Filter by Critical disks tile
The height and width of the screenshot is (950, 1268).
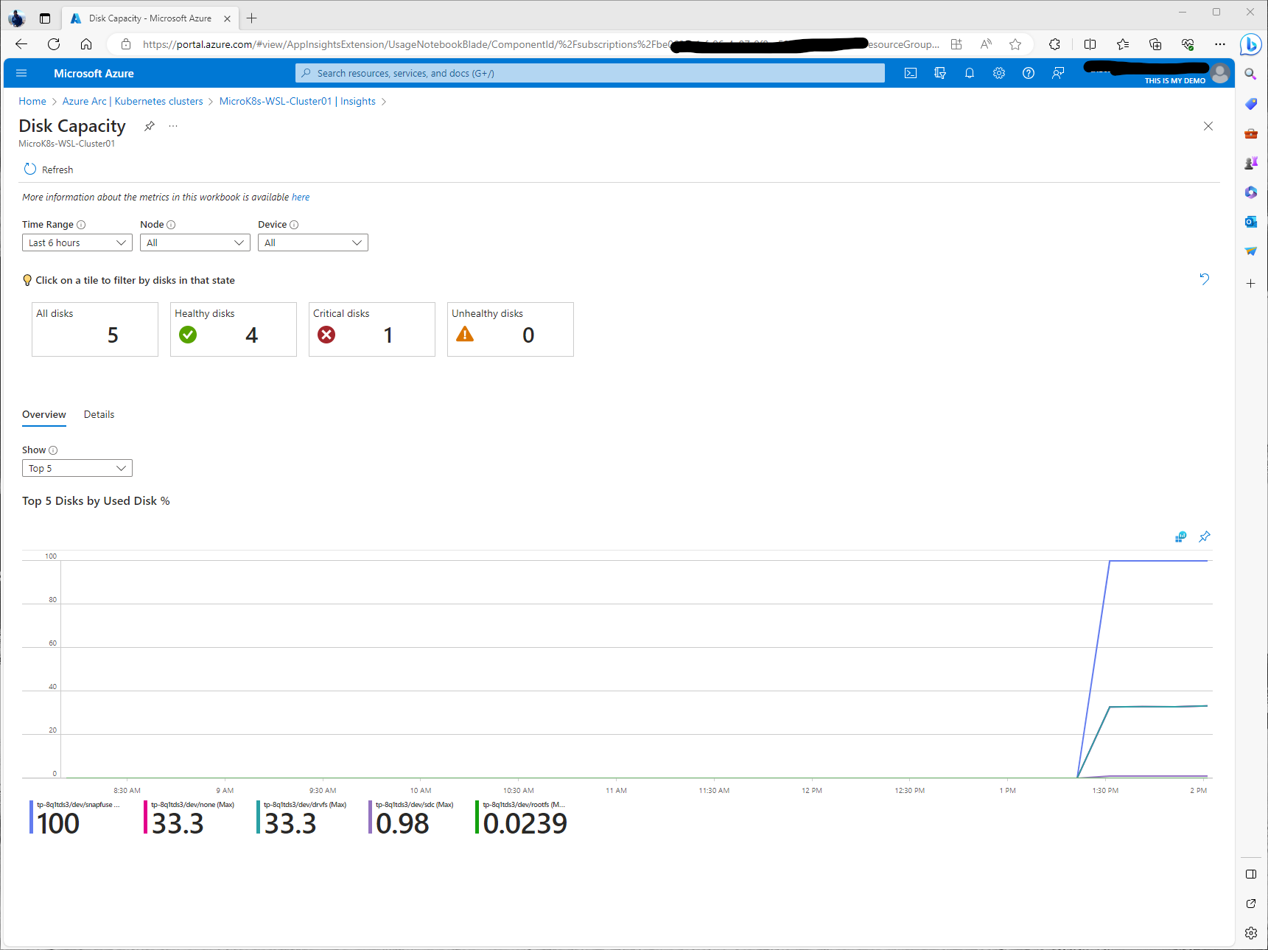point(371,329)
